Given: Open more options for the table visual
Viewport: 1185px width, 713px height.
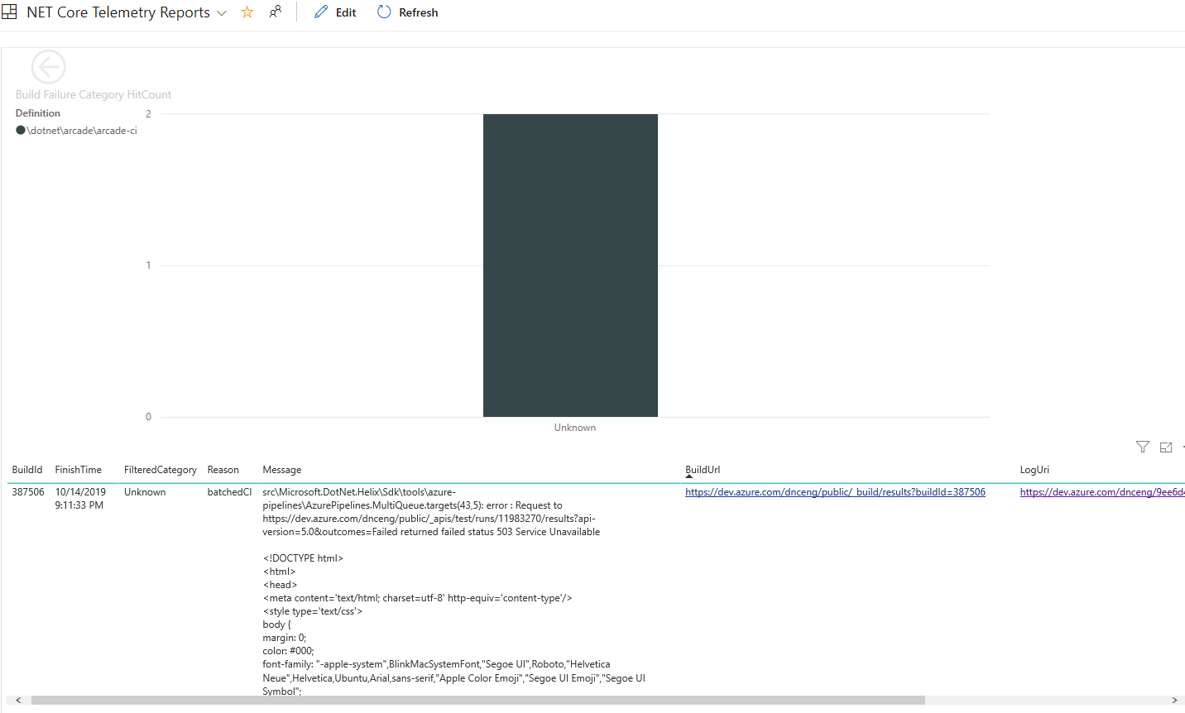Looking at the screenshot, I should [x=1183, y=447].
